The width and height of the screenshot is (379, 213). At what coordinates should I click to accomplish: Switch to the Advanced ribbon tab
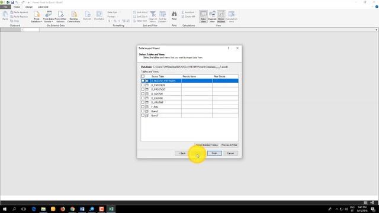pos(43,7)
